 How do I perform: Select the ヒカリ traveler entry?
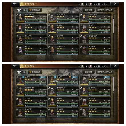point(31,80)
